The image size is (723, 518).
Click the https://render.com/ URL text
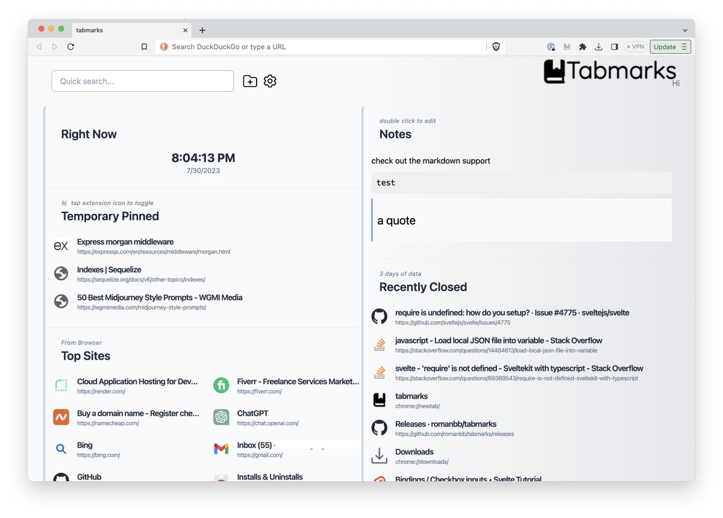coord(101,392)
